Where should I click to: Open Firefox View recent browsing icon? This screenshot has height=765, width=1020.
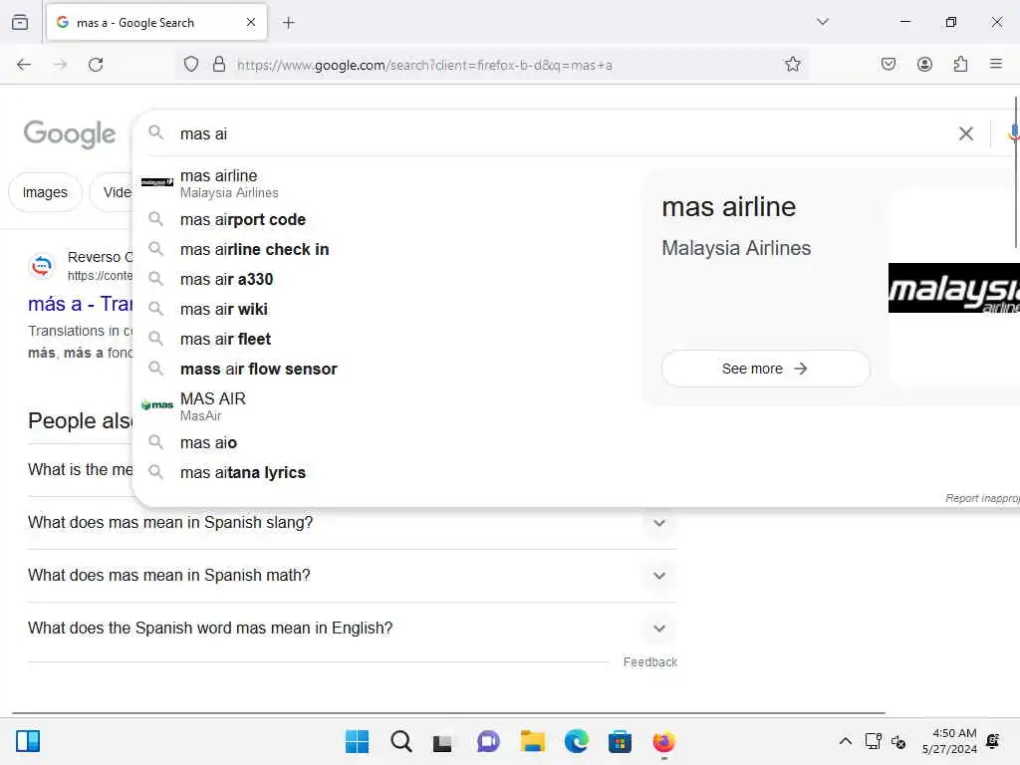click(20, 22)
